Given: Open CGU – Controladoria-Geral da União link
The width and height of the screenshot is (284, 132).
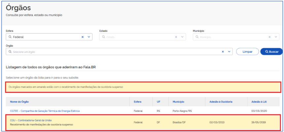Looking at the screenshot, I should pyautogui.click(x=31, y=120).
